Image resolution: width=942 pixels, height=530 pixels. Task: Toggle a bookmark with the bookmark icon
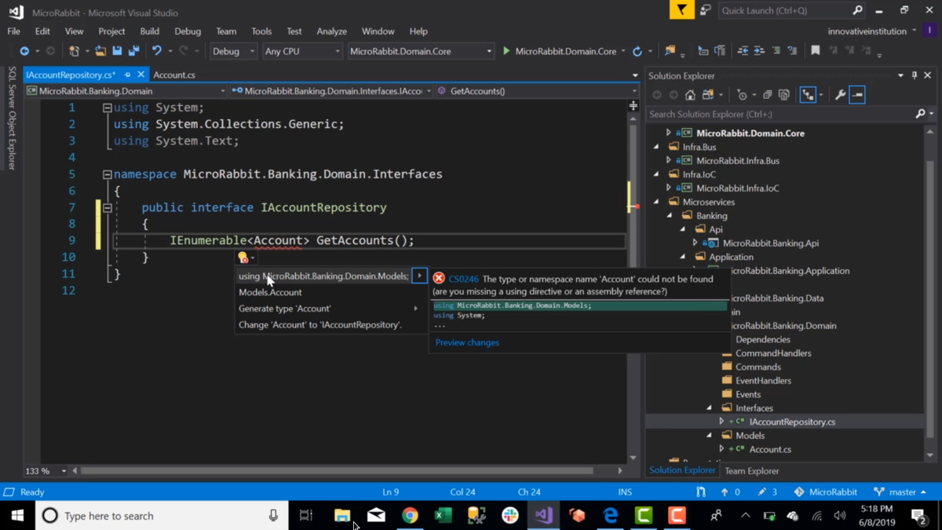[x=816, y=51]
